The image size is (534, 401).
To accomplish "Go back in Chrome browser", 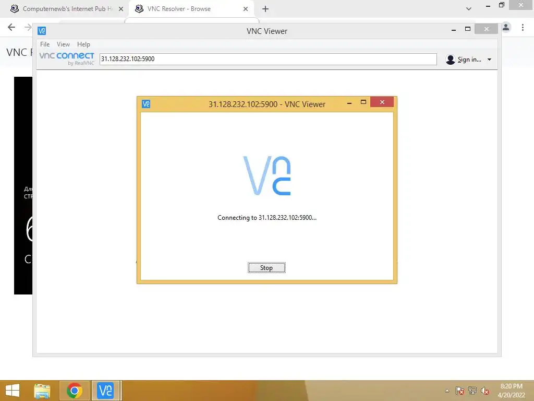I will [x=11, y=27].
